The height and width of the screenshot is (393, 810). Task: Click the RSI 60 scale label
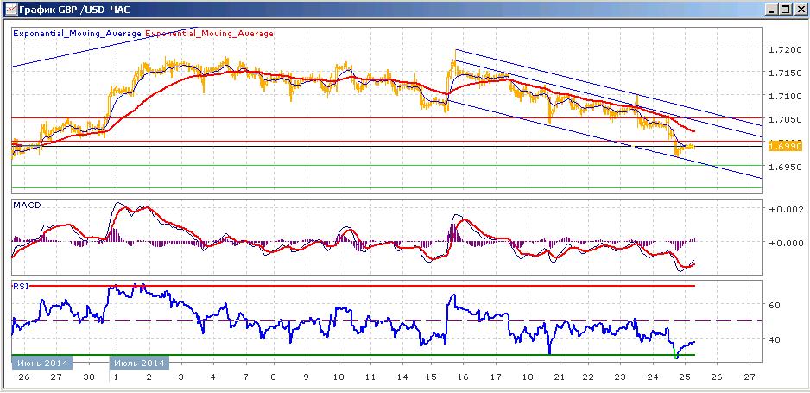pyautogui.click(x=776, y=305)
